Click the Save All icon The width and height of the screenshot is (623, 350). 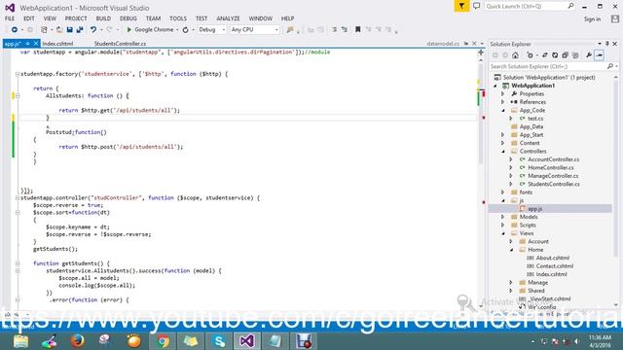[x=80, y=30]
